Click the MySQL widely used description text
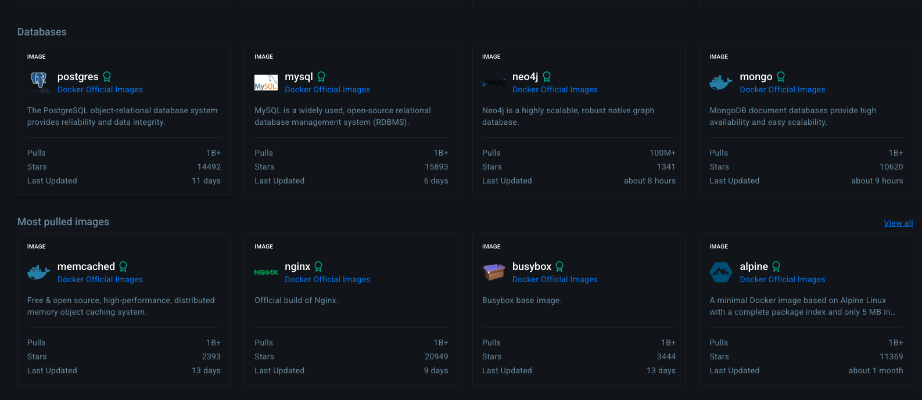The height and width of the screenshot is (400, 922). pyautogui.click(x=343, y=116)
